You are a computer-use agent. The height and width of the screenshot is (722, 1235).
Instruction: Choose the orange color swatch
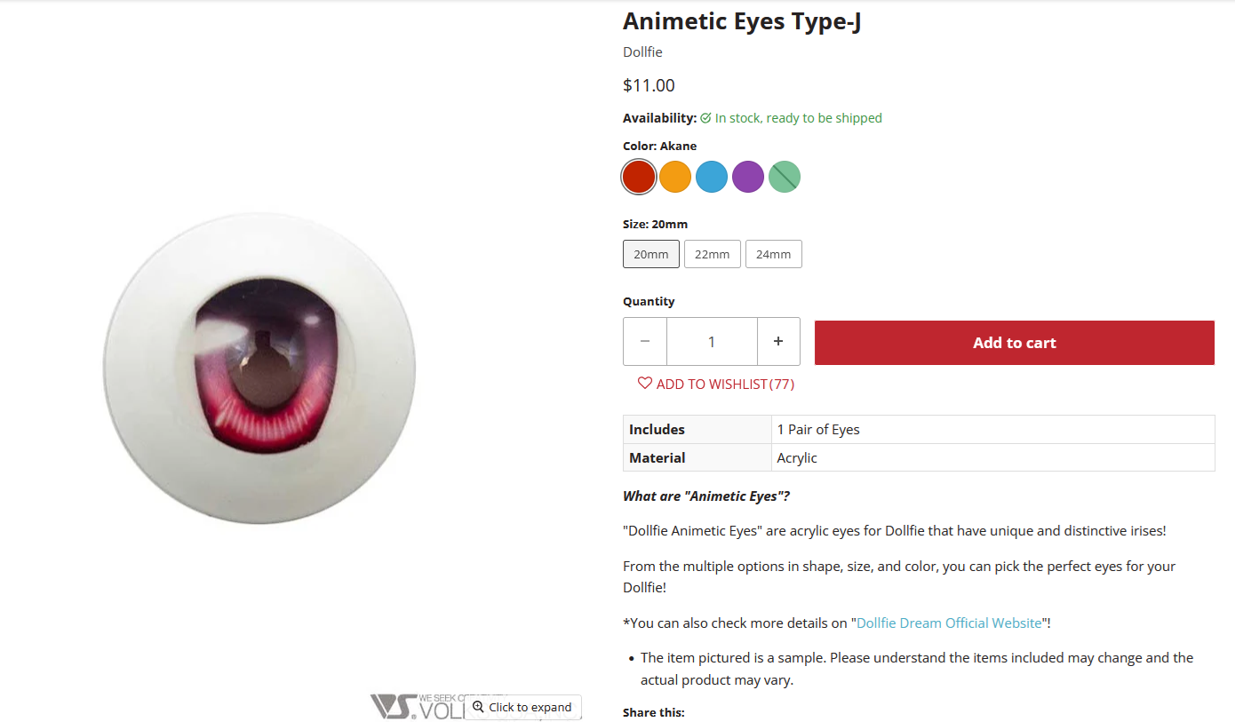click(x=675, y=177)
